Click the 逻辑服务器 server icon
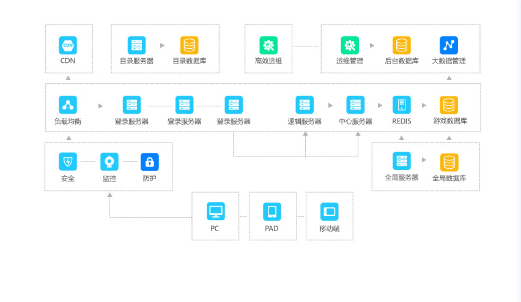Viewport: 521px width, 302px height. [305, 105]
